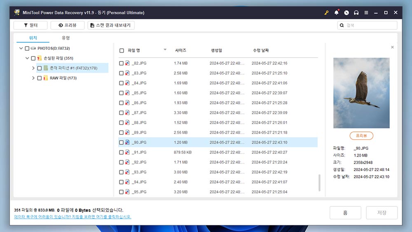Click the file icon of _86.JPG
412x232 pixels.
click(127, 103)
